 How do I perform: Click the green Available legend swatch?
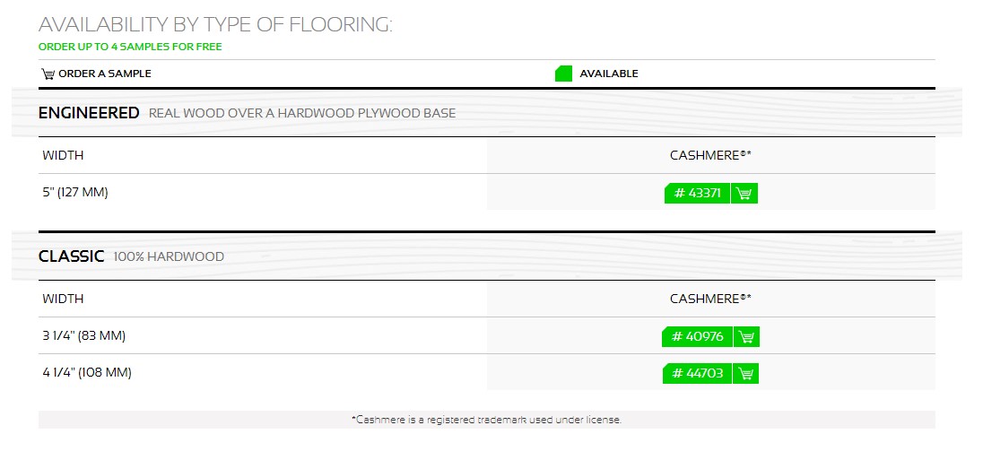point(563,74)
